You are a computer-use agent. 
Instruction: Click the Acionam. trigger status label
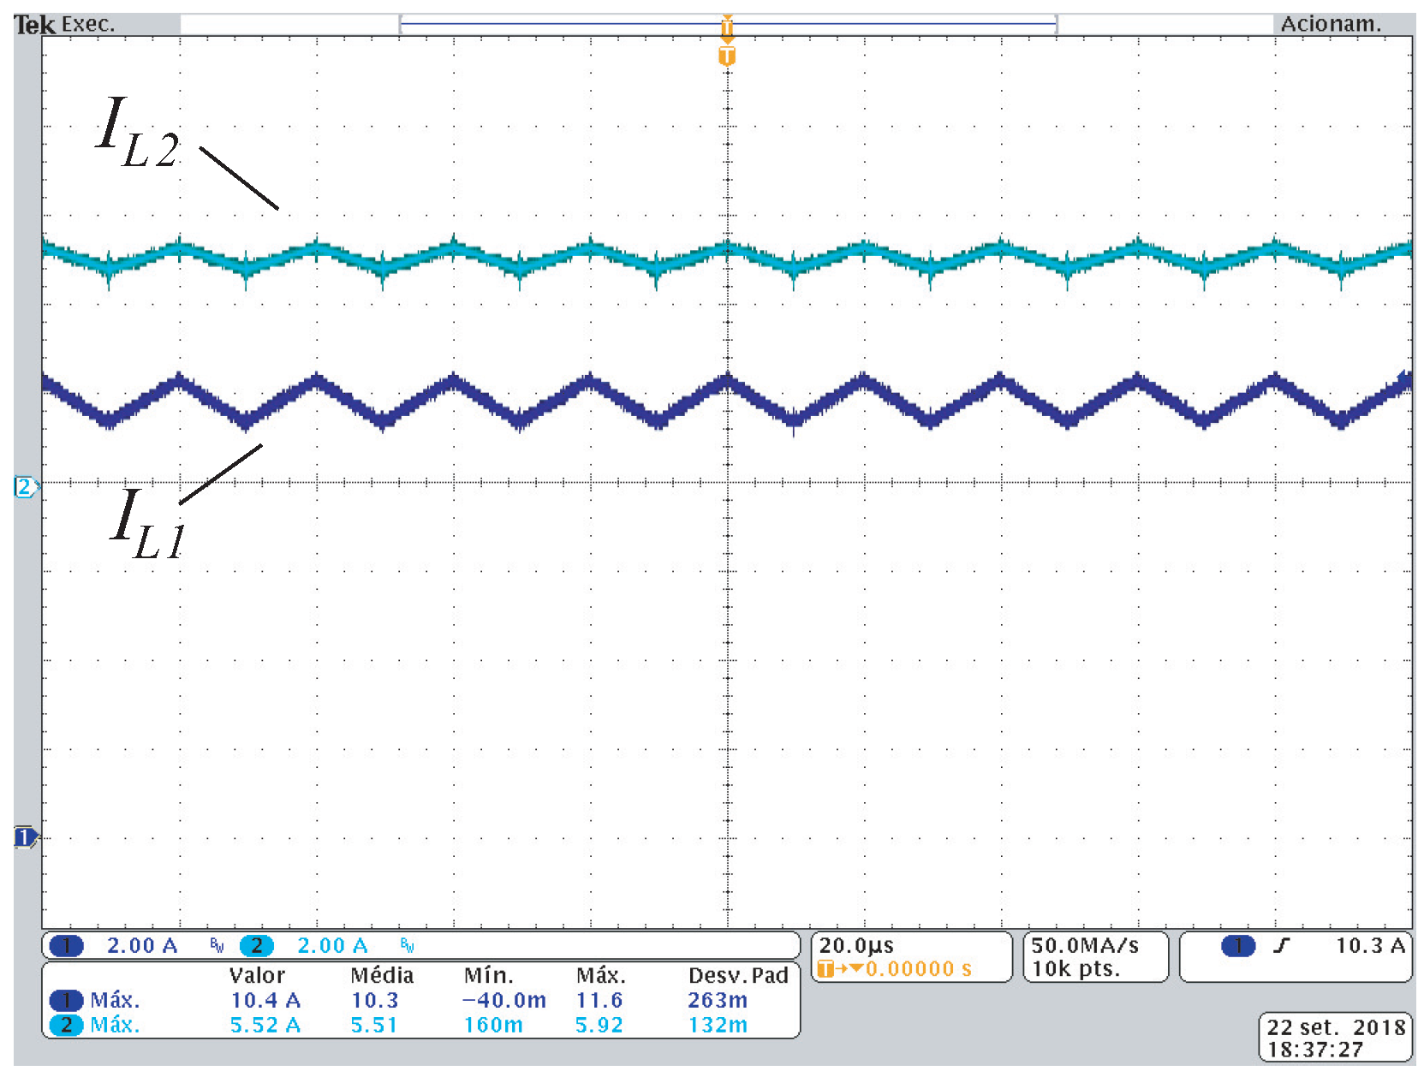[1331, 24]
